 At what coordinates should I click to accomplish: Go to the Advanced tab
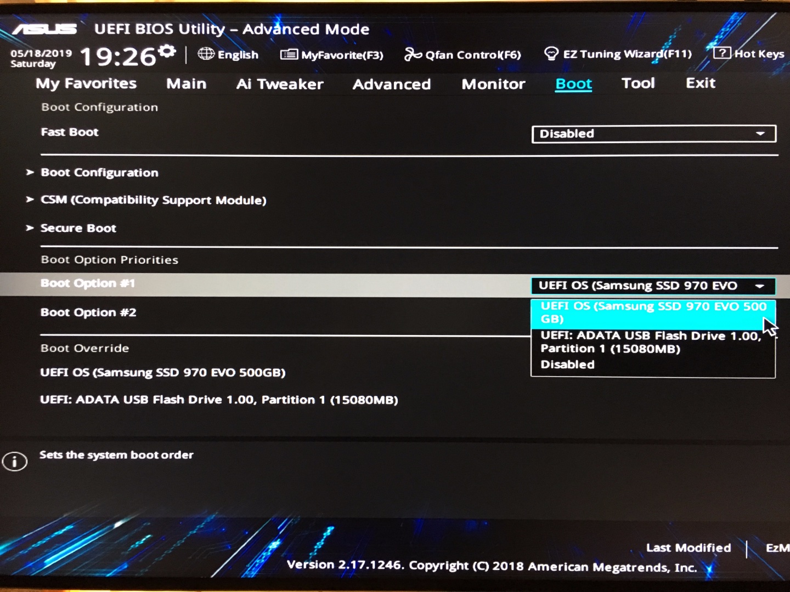[x=392, y=84]
